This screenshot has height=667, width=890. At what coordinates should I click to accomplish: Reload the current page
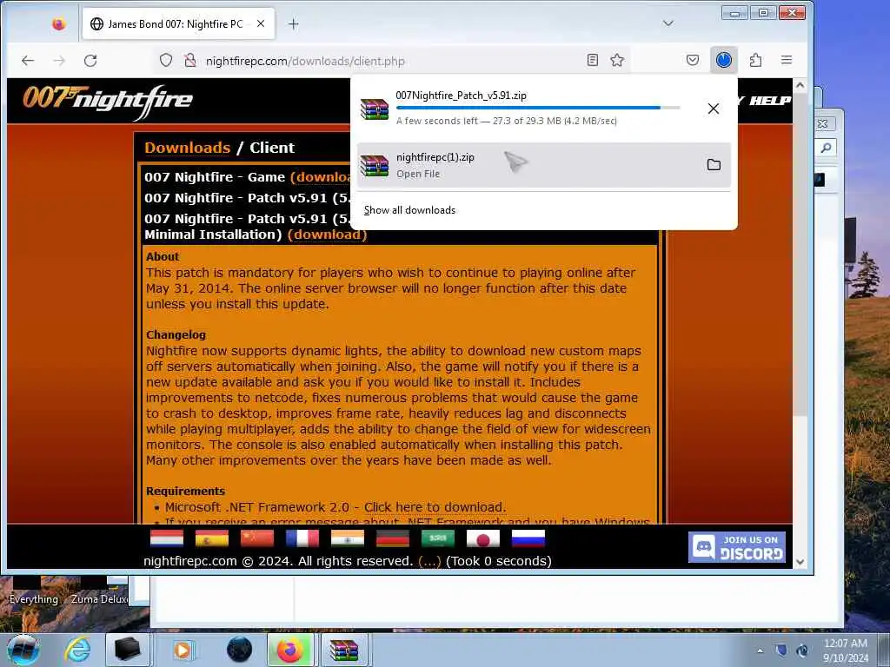coord(90,61)
